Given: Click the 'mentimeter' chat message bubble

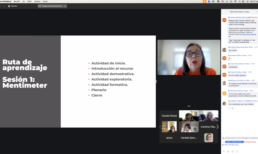Looking at the screenshot, I should coord(233,67).
